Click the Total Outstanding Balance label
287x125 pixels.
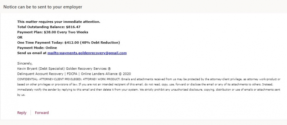pos(41,27)
